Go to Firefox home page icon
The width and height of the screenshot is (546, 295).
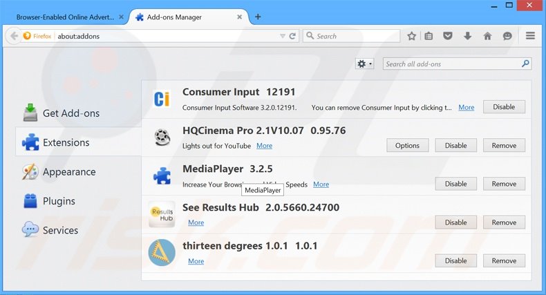(487, 36)
